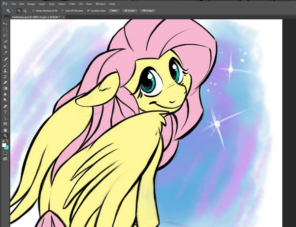This screenshot has width=296, height=227.
Task: Enable Resize Windows to Fit checkbox
Action: [x=33, y=11]
